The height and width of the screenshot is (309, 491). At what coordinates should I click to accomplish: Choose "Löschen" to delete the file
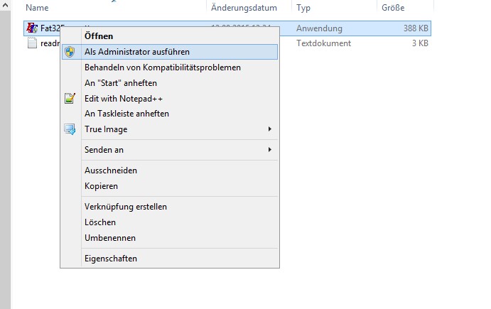(x=99, y=222)
